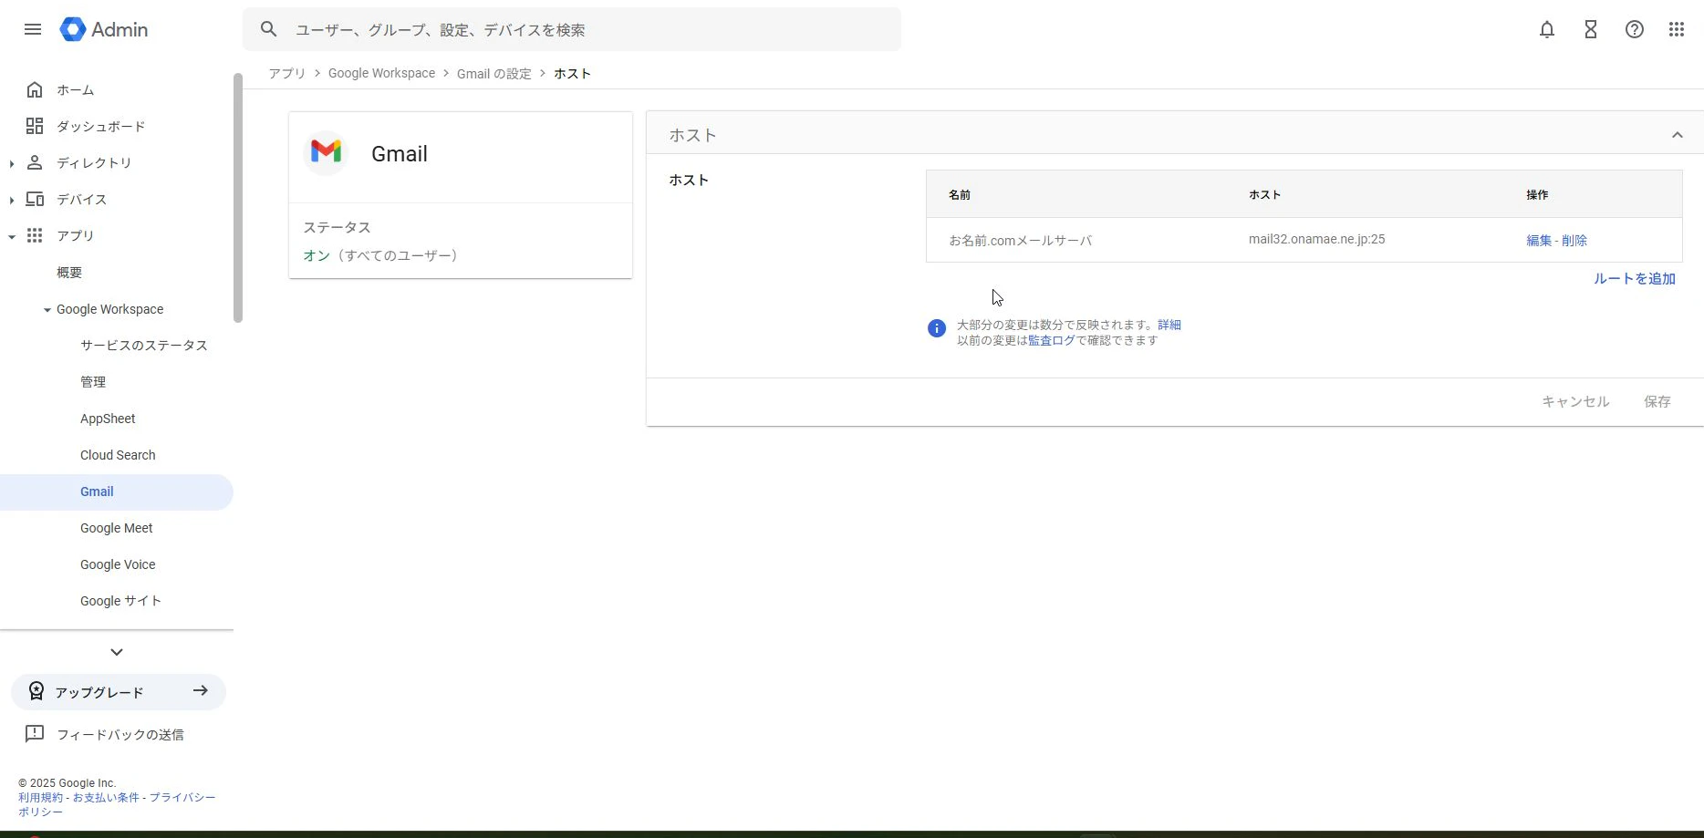This screenshot has width=1704, height=838.
Task: Click the dashboard icon in sidebar
Action: pyautogui.click(x=35, y=126)
